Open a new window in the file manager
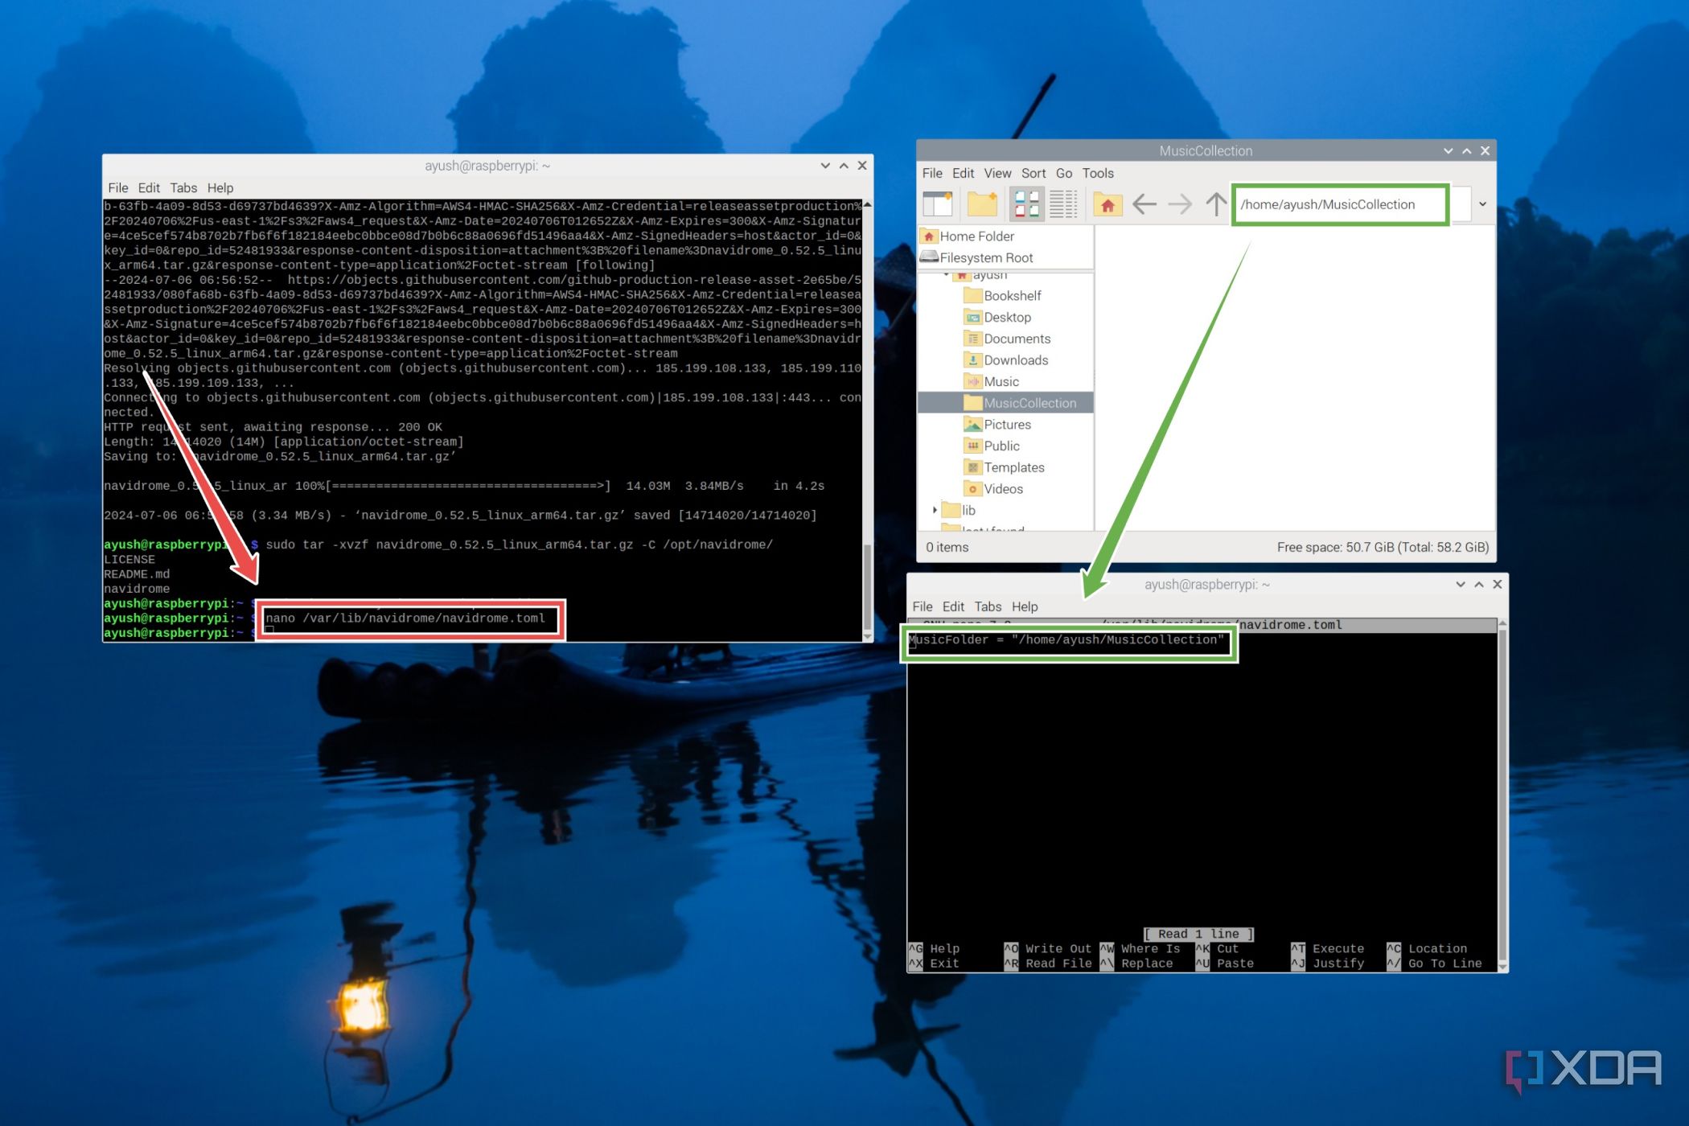Viewport: 1689px width, 1126px height. coord(937,204)
